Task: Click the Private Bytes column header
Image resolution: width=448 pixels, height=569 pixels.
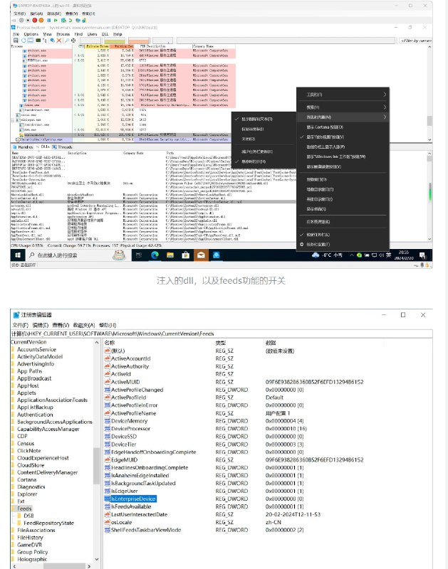Action: [98, 46]
